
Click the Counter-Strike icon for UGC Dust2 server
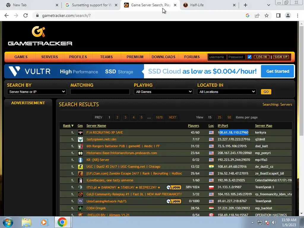click(x=80, y=167)
